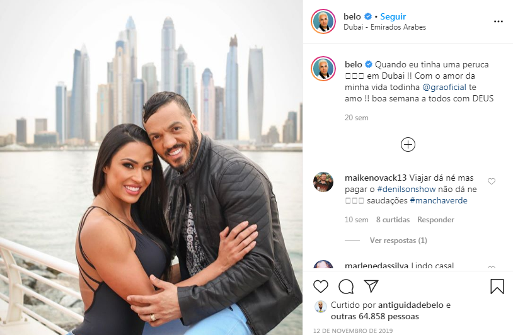Like the post with heart icon
The width and height of the screenshot is (513, 335).
pyautogui.click(x=321, y=287)
